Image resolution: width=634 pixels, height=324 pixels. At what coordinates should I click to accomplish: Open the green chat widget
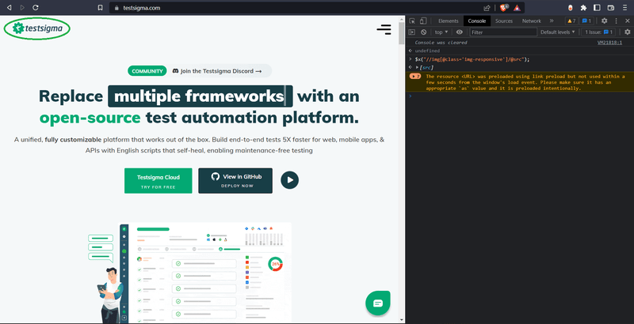[x=378, y=303]
